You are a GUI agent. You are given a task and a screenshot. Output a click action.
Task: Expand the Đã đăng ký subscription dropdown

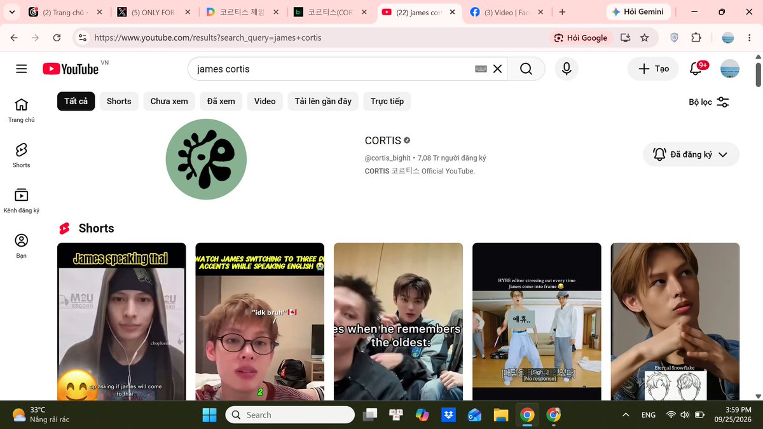coord(691,154)
